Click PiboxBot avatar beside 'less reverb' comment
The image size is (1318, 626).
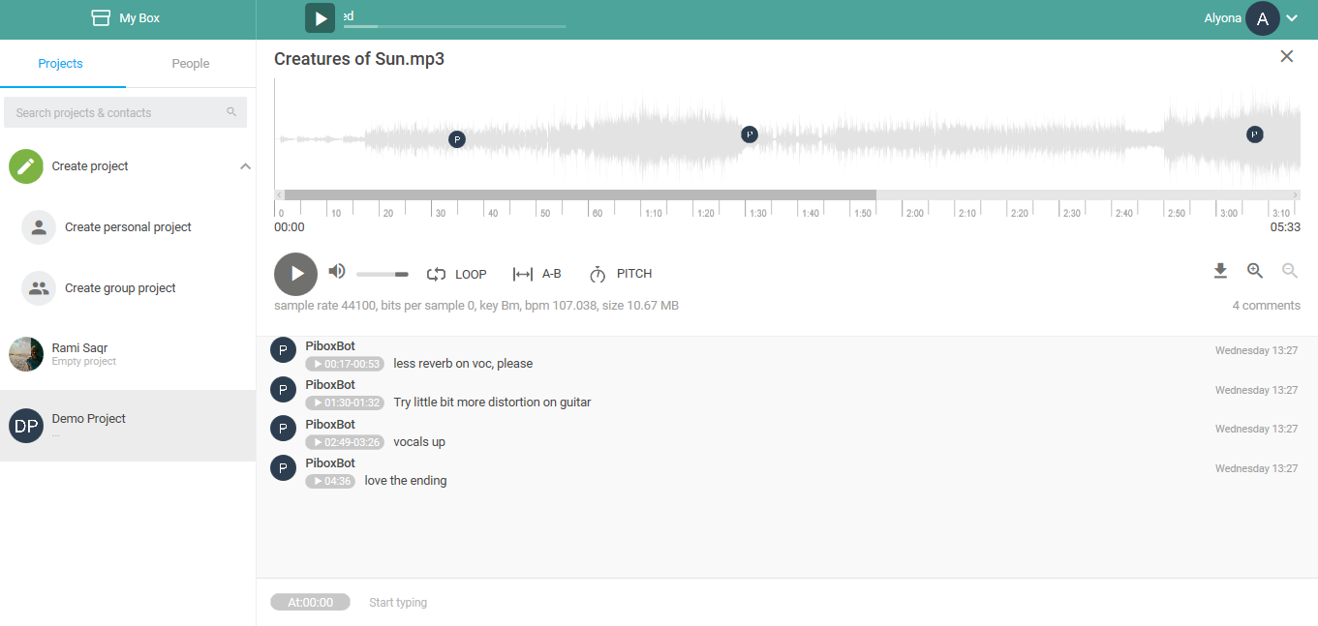coord(283,350)
